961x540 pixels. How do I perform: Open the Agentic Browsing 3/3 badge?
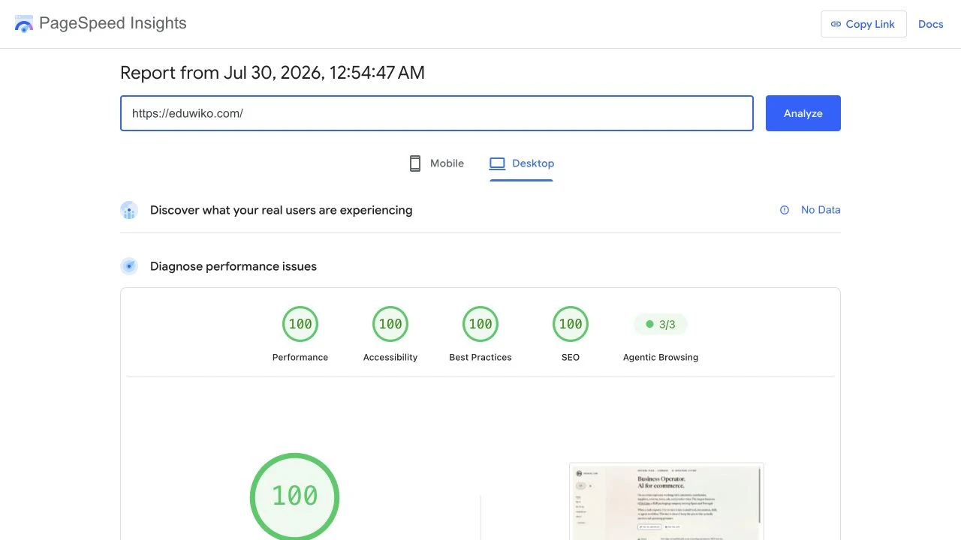point(661,325)
